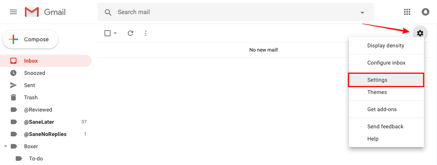The width and height of the screenshot is (437, 165).
Task: Tick the select all messages checkbox
Action: (x=108, y=33)
